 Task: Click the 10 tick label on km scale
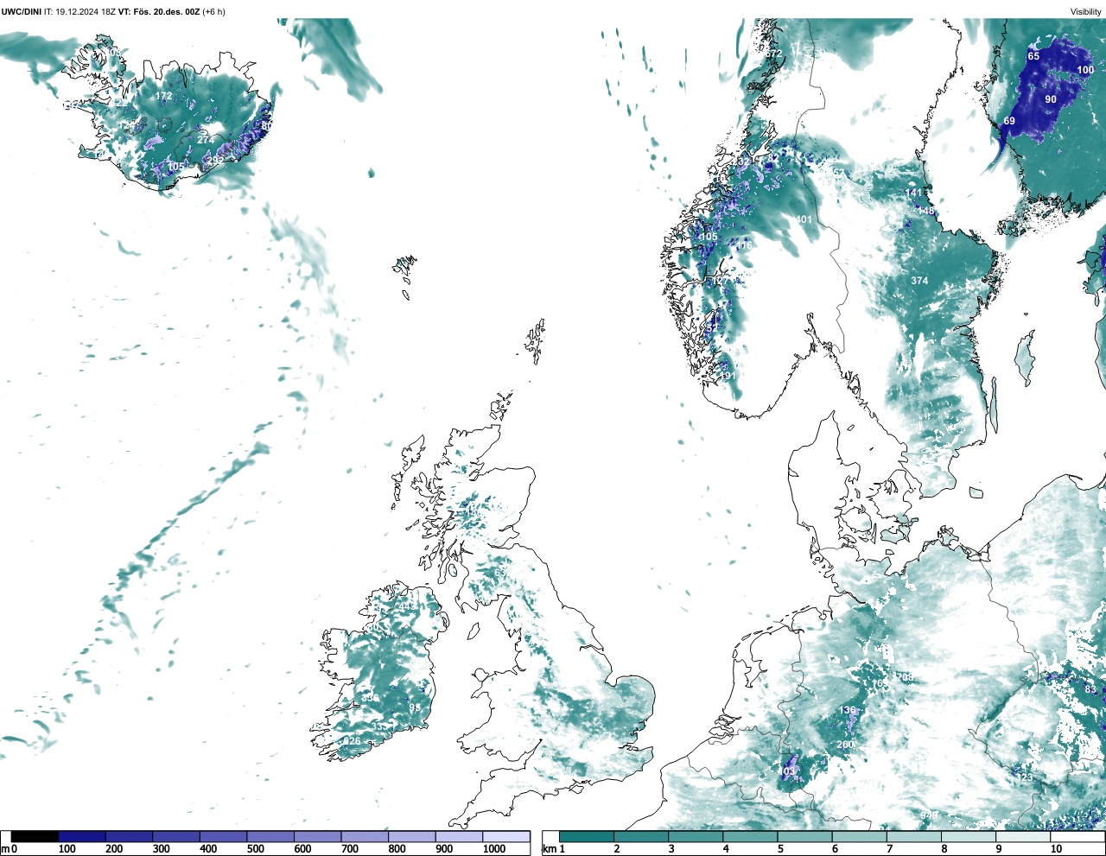[1056, 849]
